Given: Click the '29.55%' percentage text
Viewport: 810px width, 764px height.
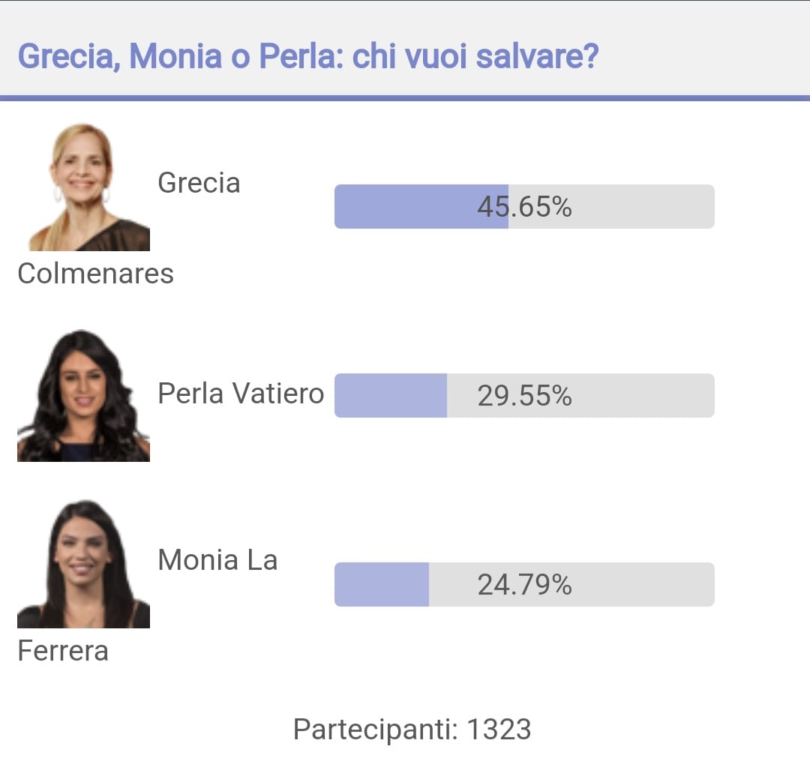Looking at the screenshot, I should pyautogui.click(x=524, y=396).
